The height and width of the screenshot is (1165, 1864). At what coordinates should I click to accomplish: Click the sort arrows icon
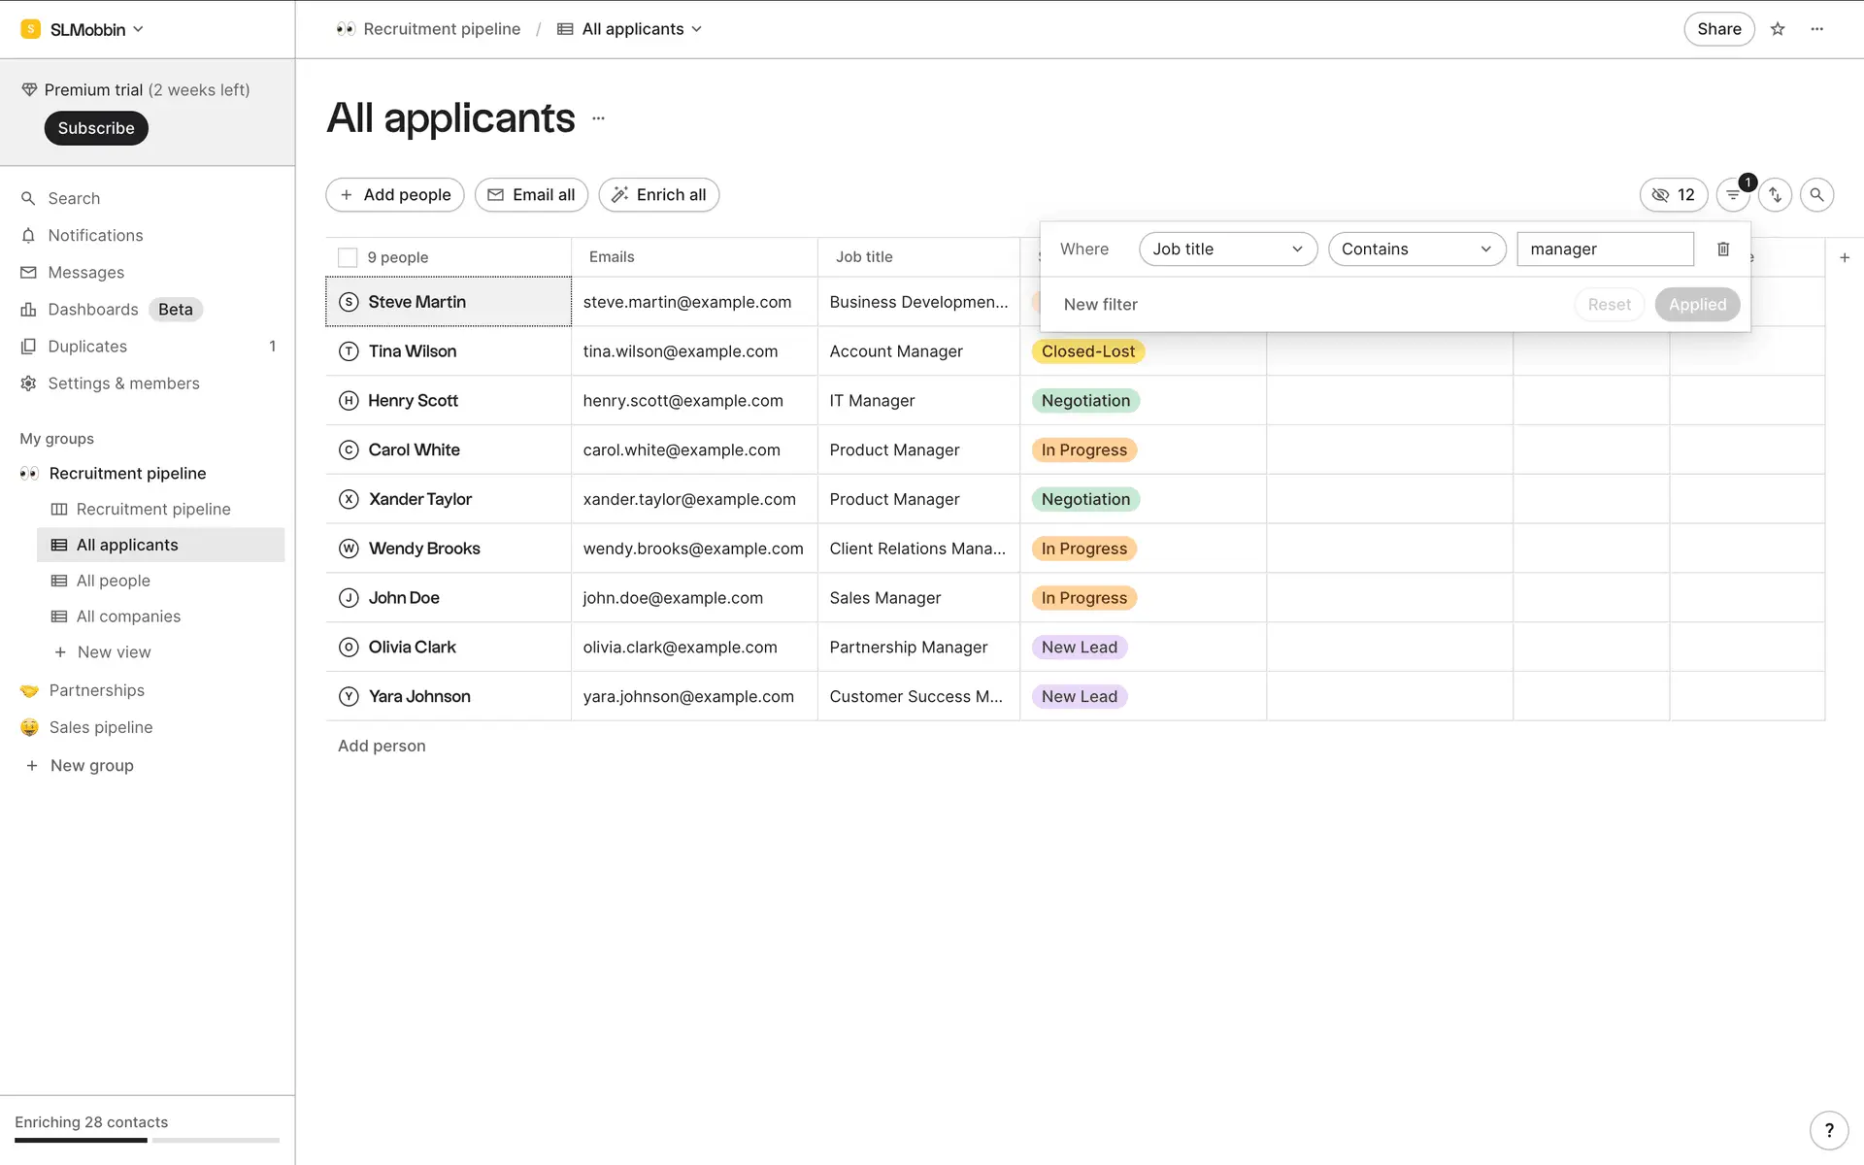1775,195
